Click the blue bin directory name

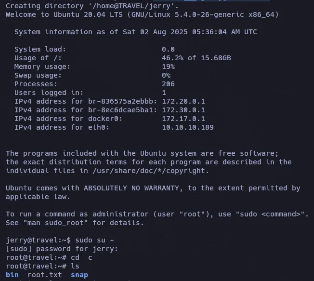tap(12, 275)
